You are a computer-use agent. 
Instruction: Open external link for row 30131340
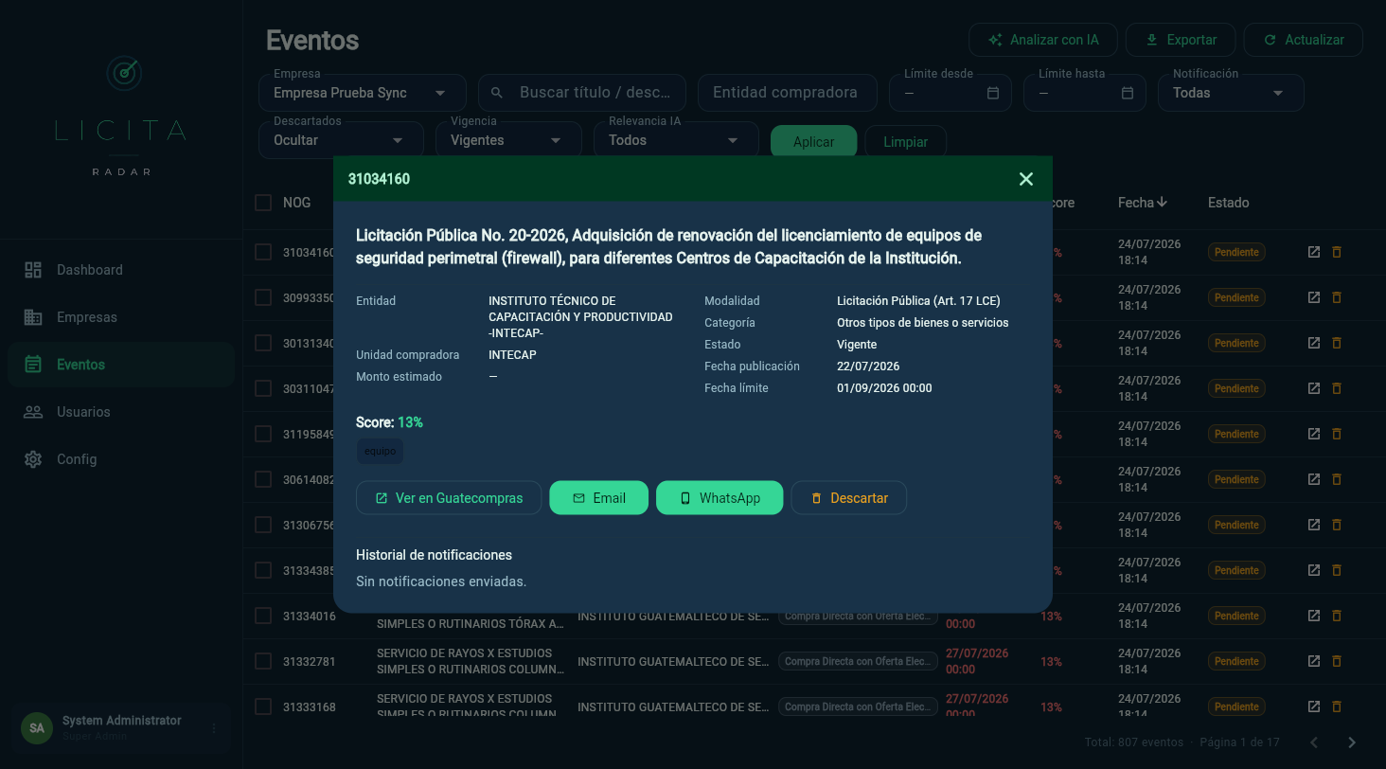coord(1314,343)
